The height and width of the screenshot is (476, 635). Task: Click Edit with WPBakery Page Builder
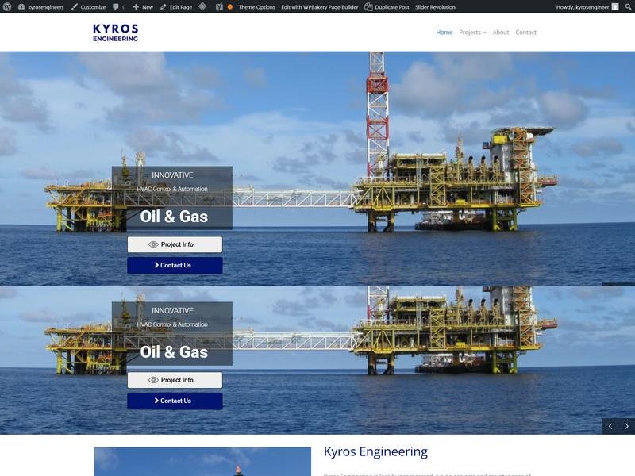[x=320, y=7]
